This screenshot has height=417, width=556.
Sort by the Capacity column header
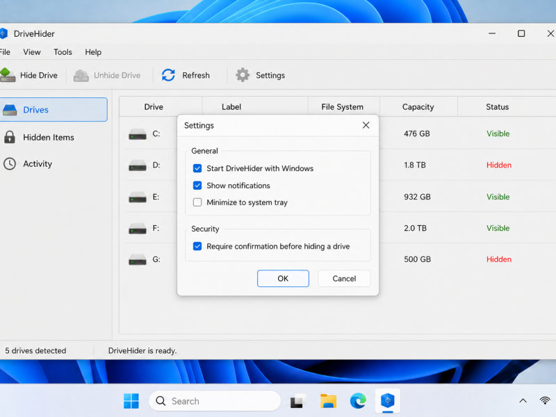[x=418, y=107]
